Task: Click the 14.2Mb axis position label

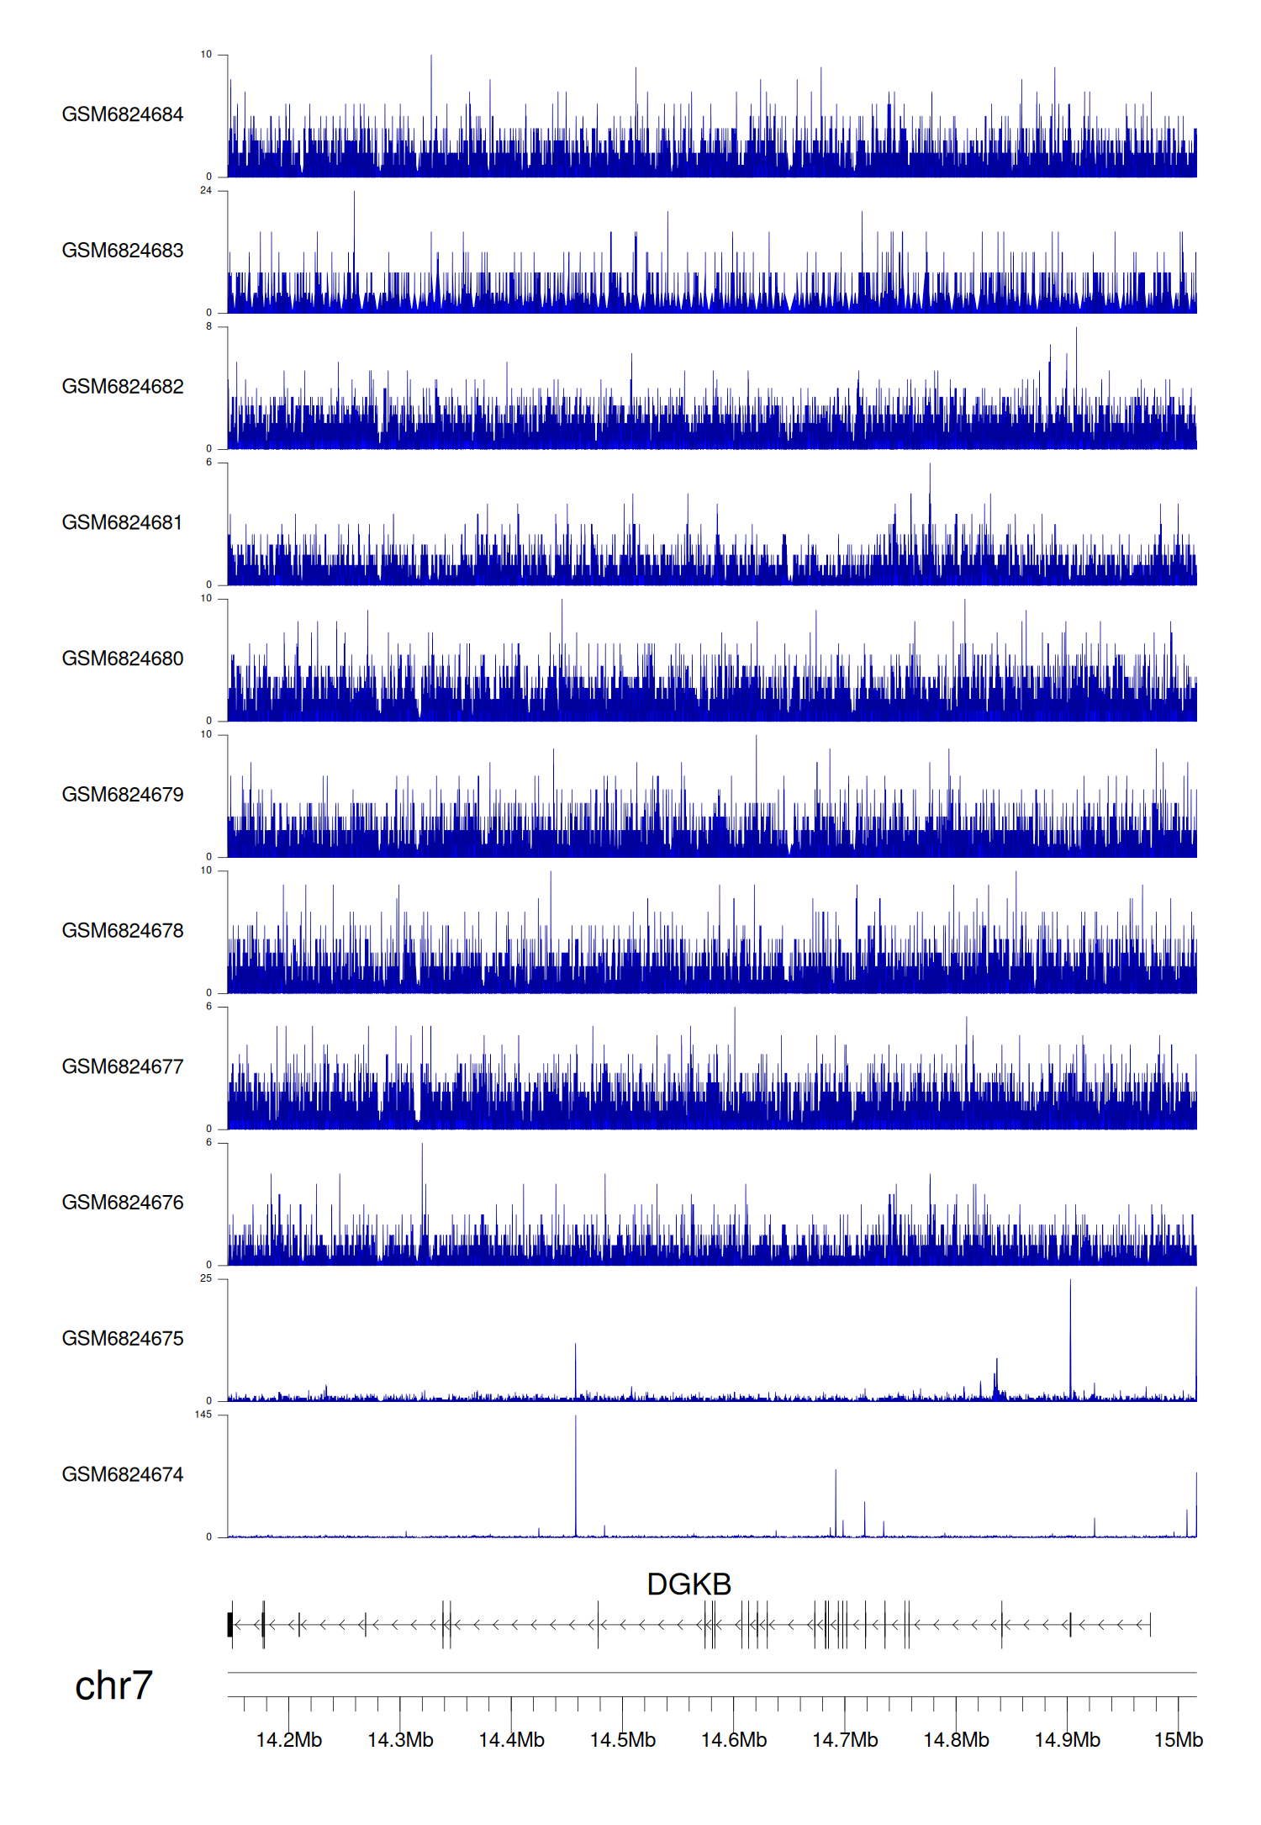Action: pyautogui.click(x=288, y=1740)
